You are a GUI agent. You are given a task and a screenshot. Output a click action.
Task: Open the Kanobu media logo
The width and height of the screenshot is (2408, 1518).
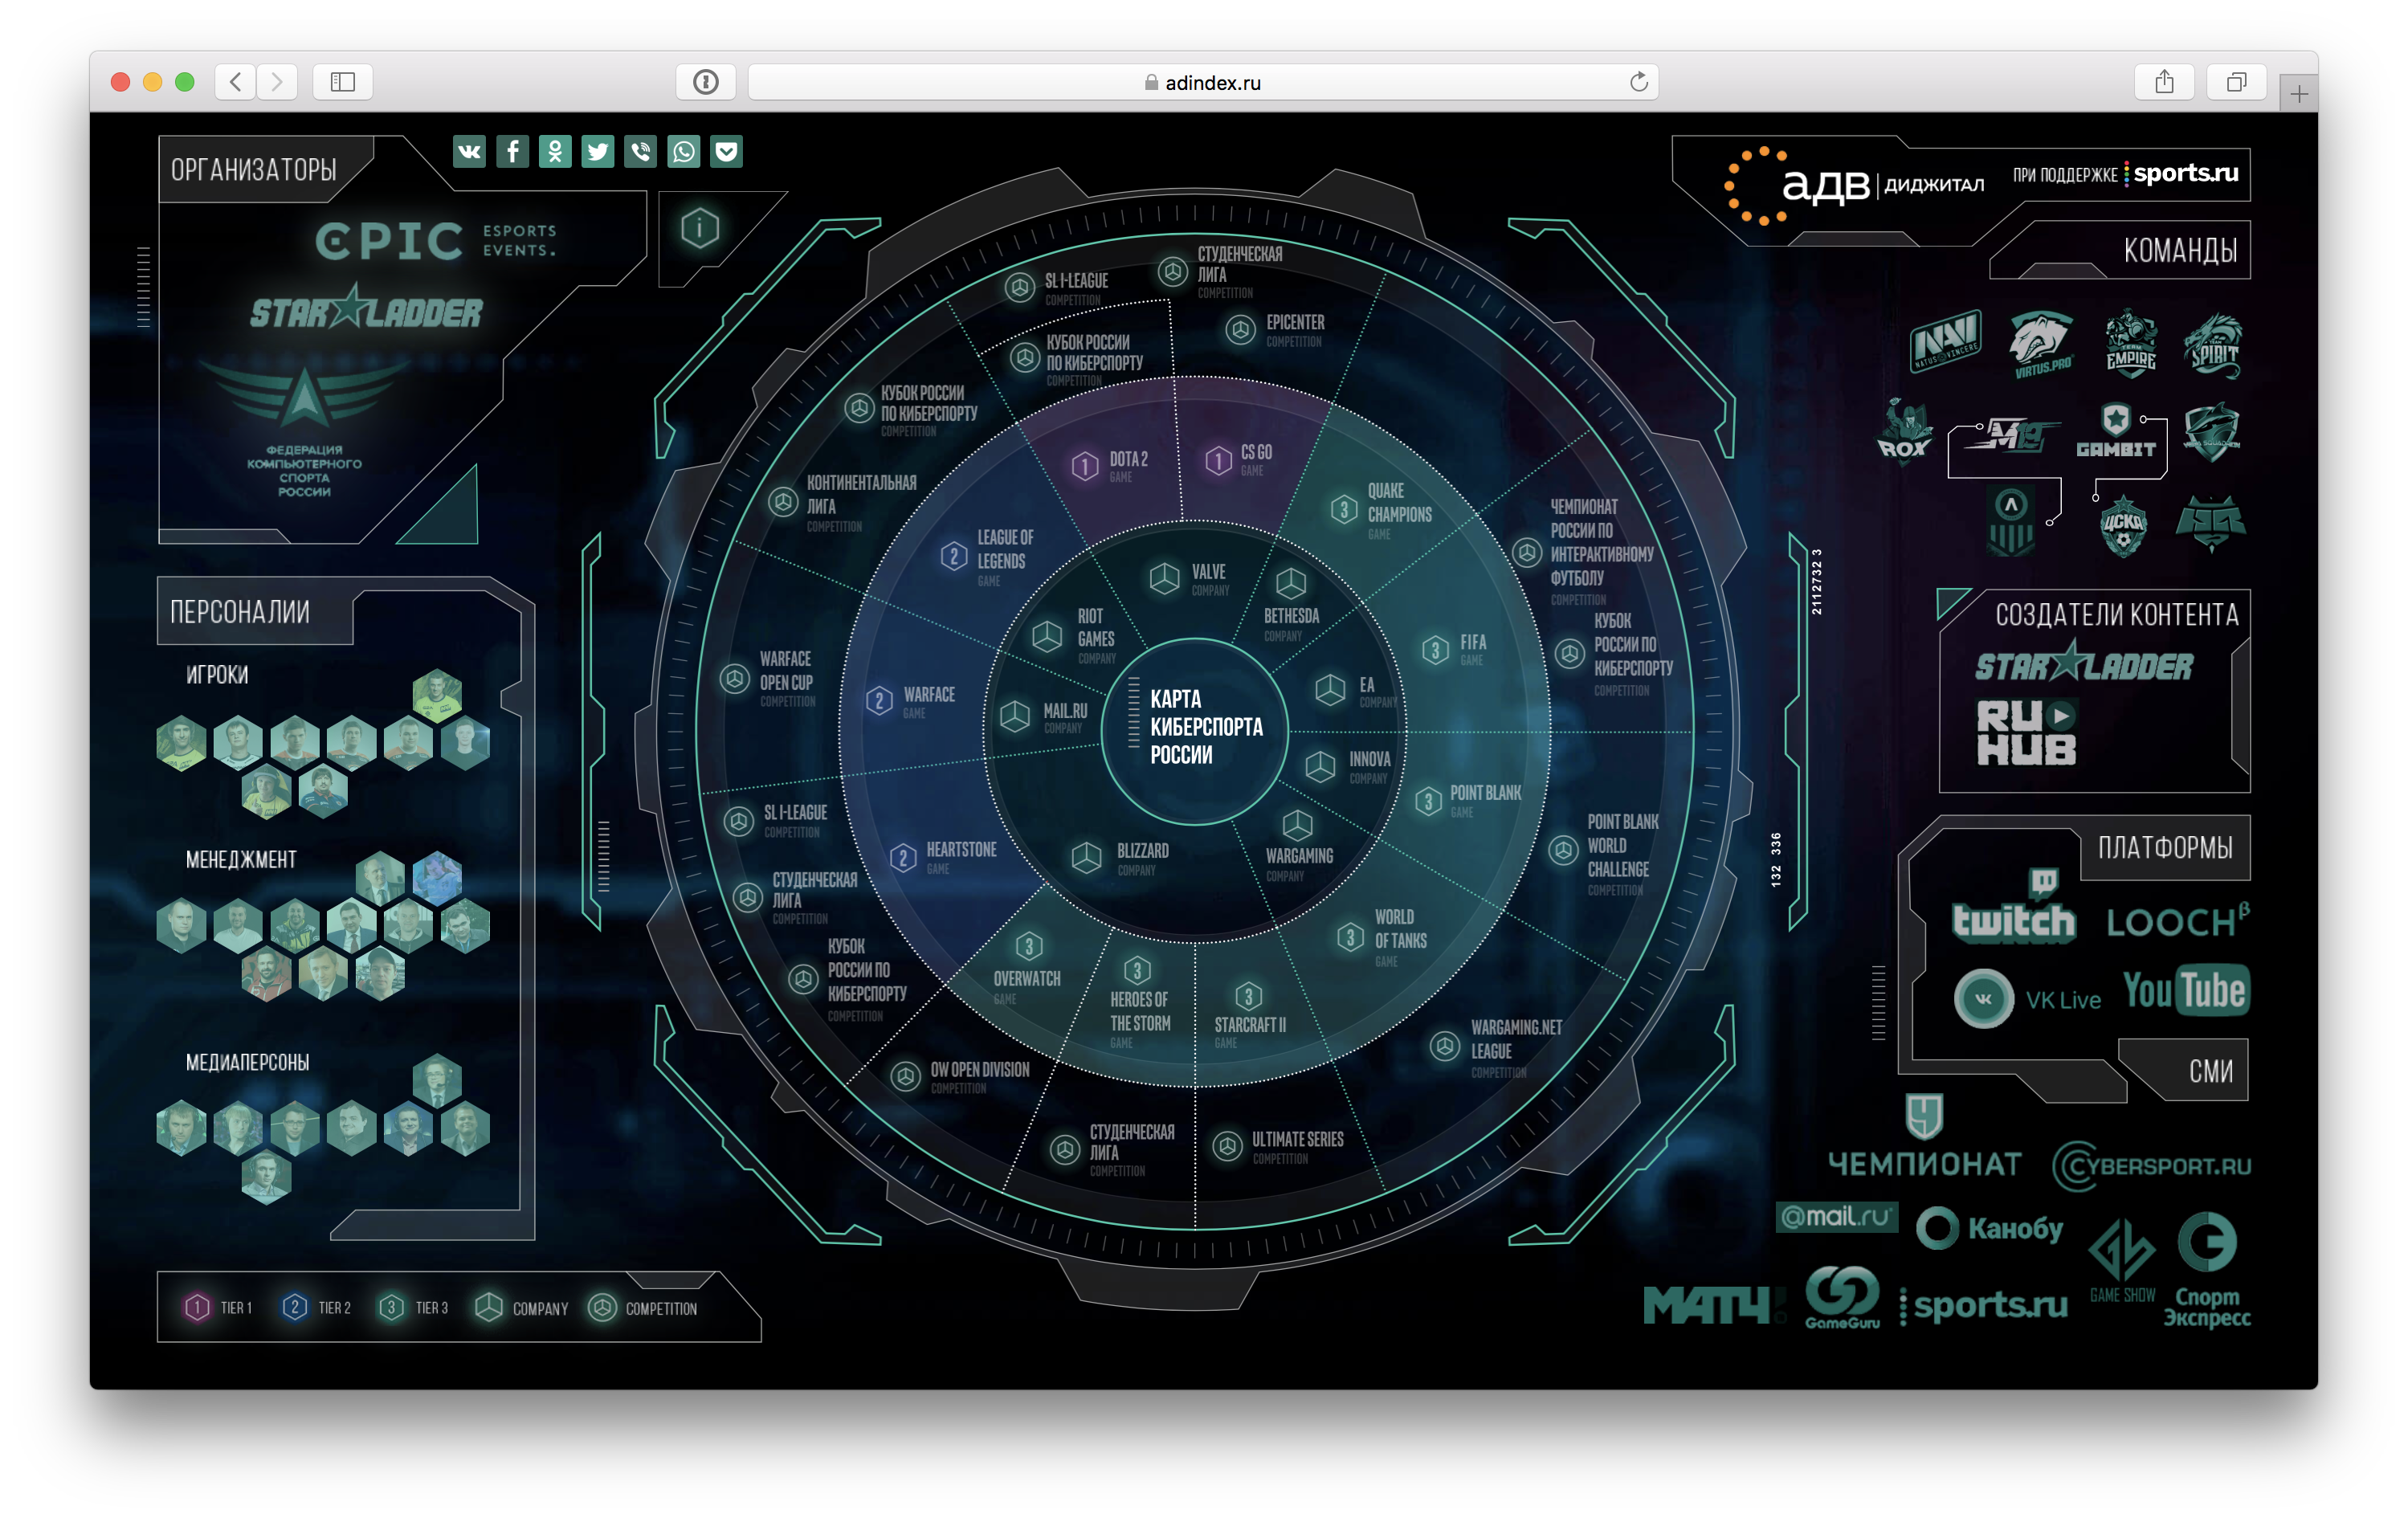(x=1989, y=1228)
